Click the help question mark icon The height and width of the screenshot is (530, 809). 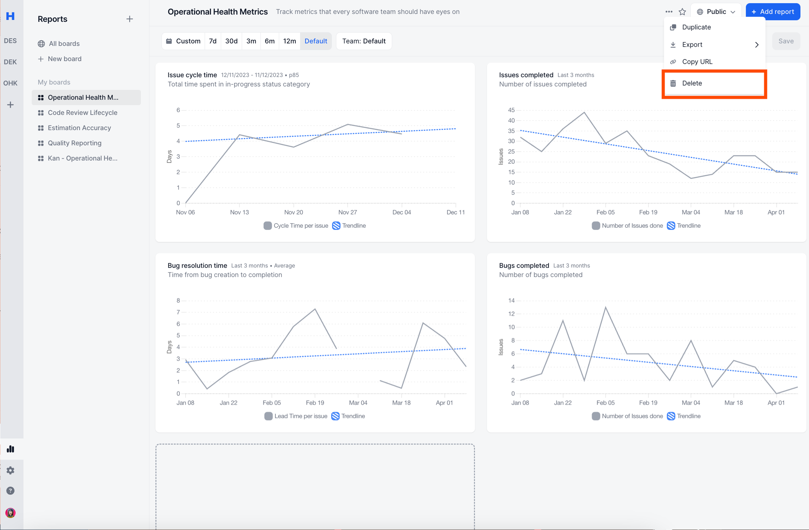11,490
